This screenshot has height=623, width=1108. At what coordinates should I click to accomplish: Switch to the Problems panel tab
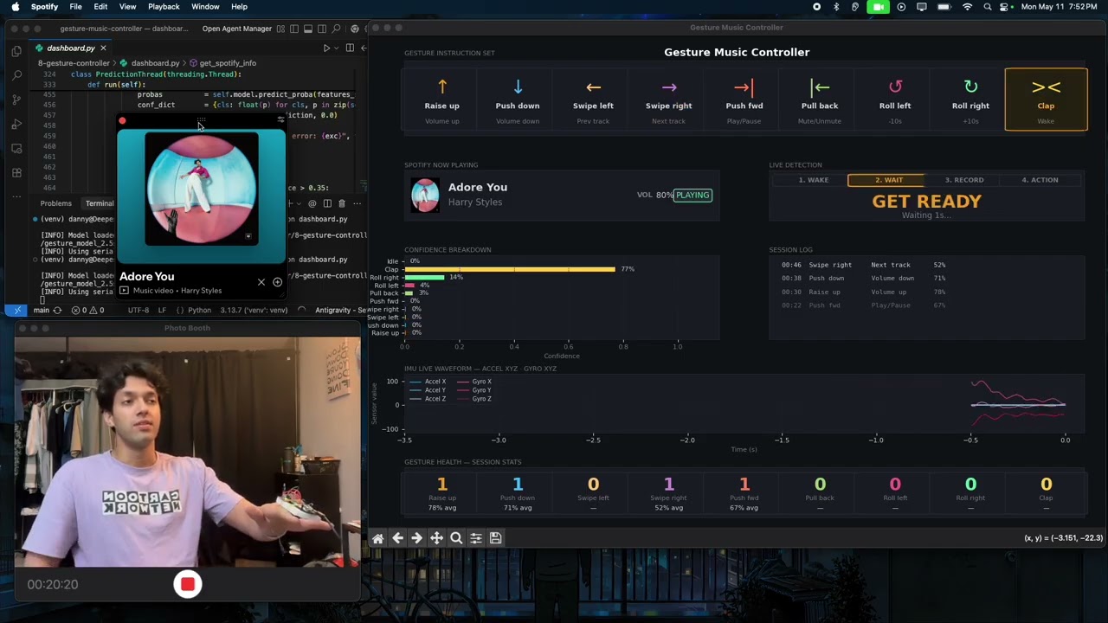[56, 203]
